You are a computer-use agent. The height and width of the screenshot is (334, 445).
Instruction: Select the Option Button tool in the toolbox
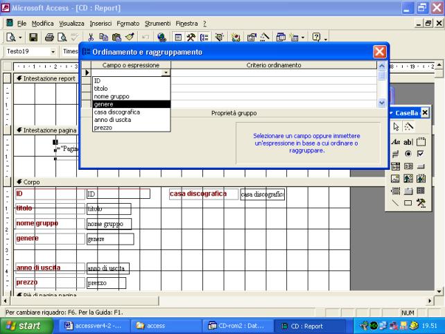[409, 153]
